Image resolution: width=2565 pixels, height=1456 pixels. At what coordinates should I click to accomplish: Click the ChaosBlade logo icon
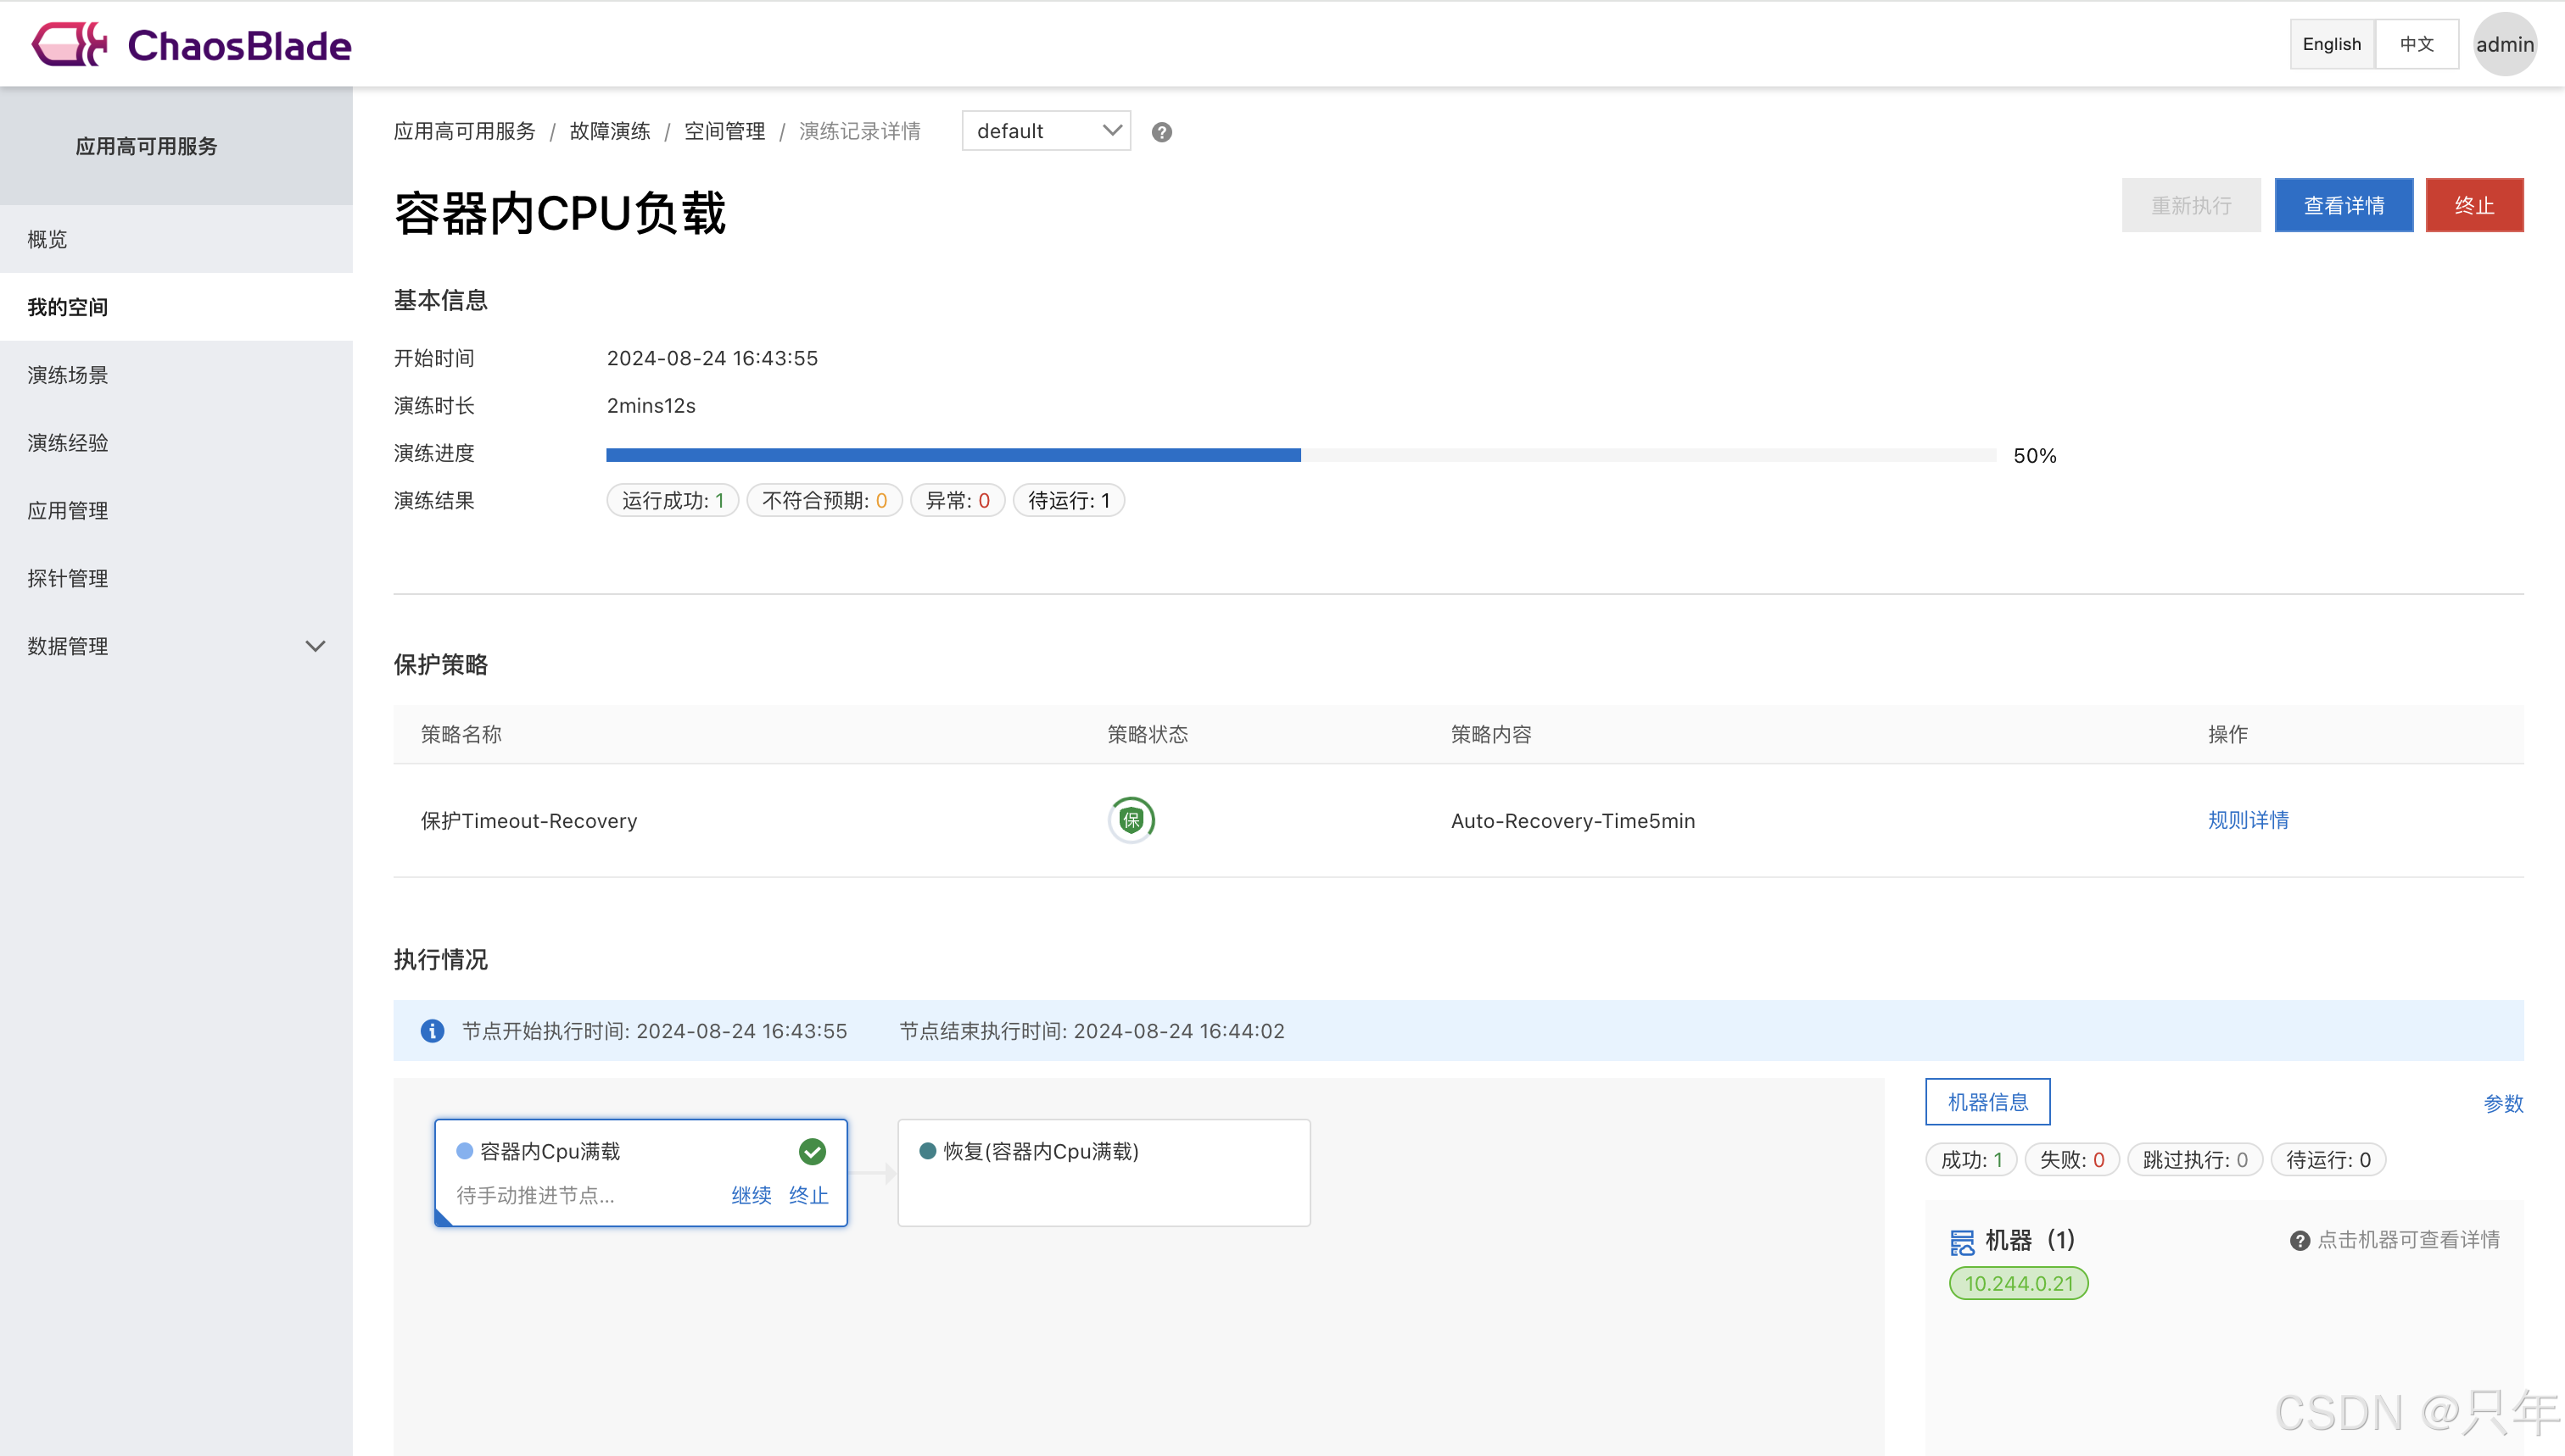click(68, 44)
